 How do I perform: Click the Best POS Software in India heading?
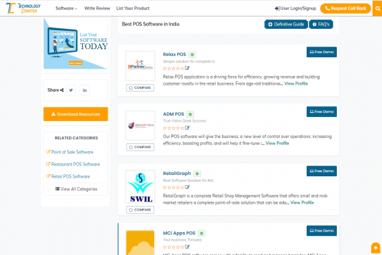[x=151, y=24]
